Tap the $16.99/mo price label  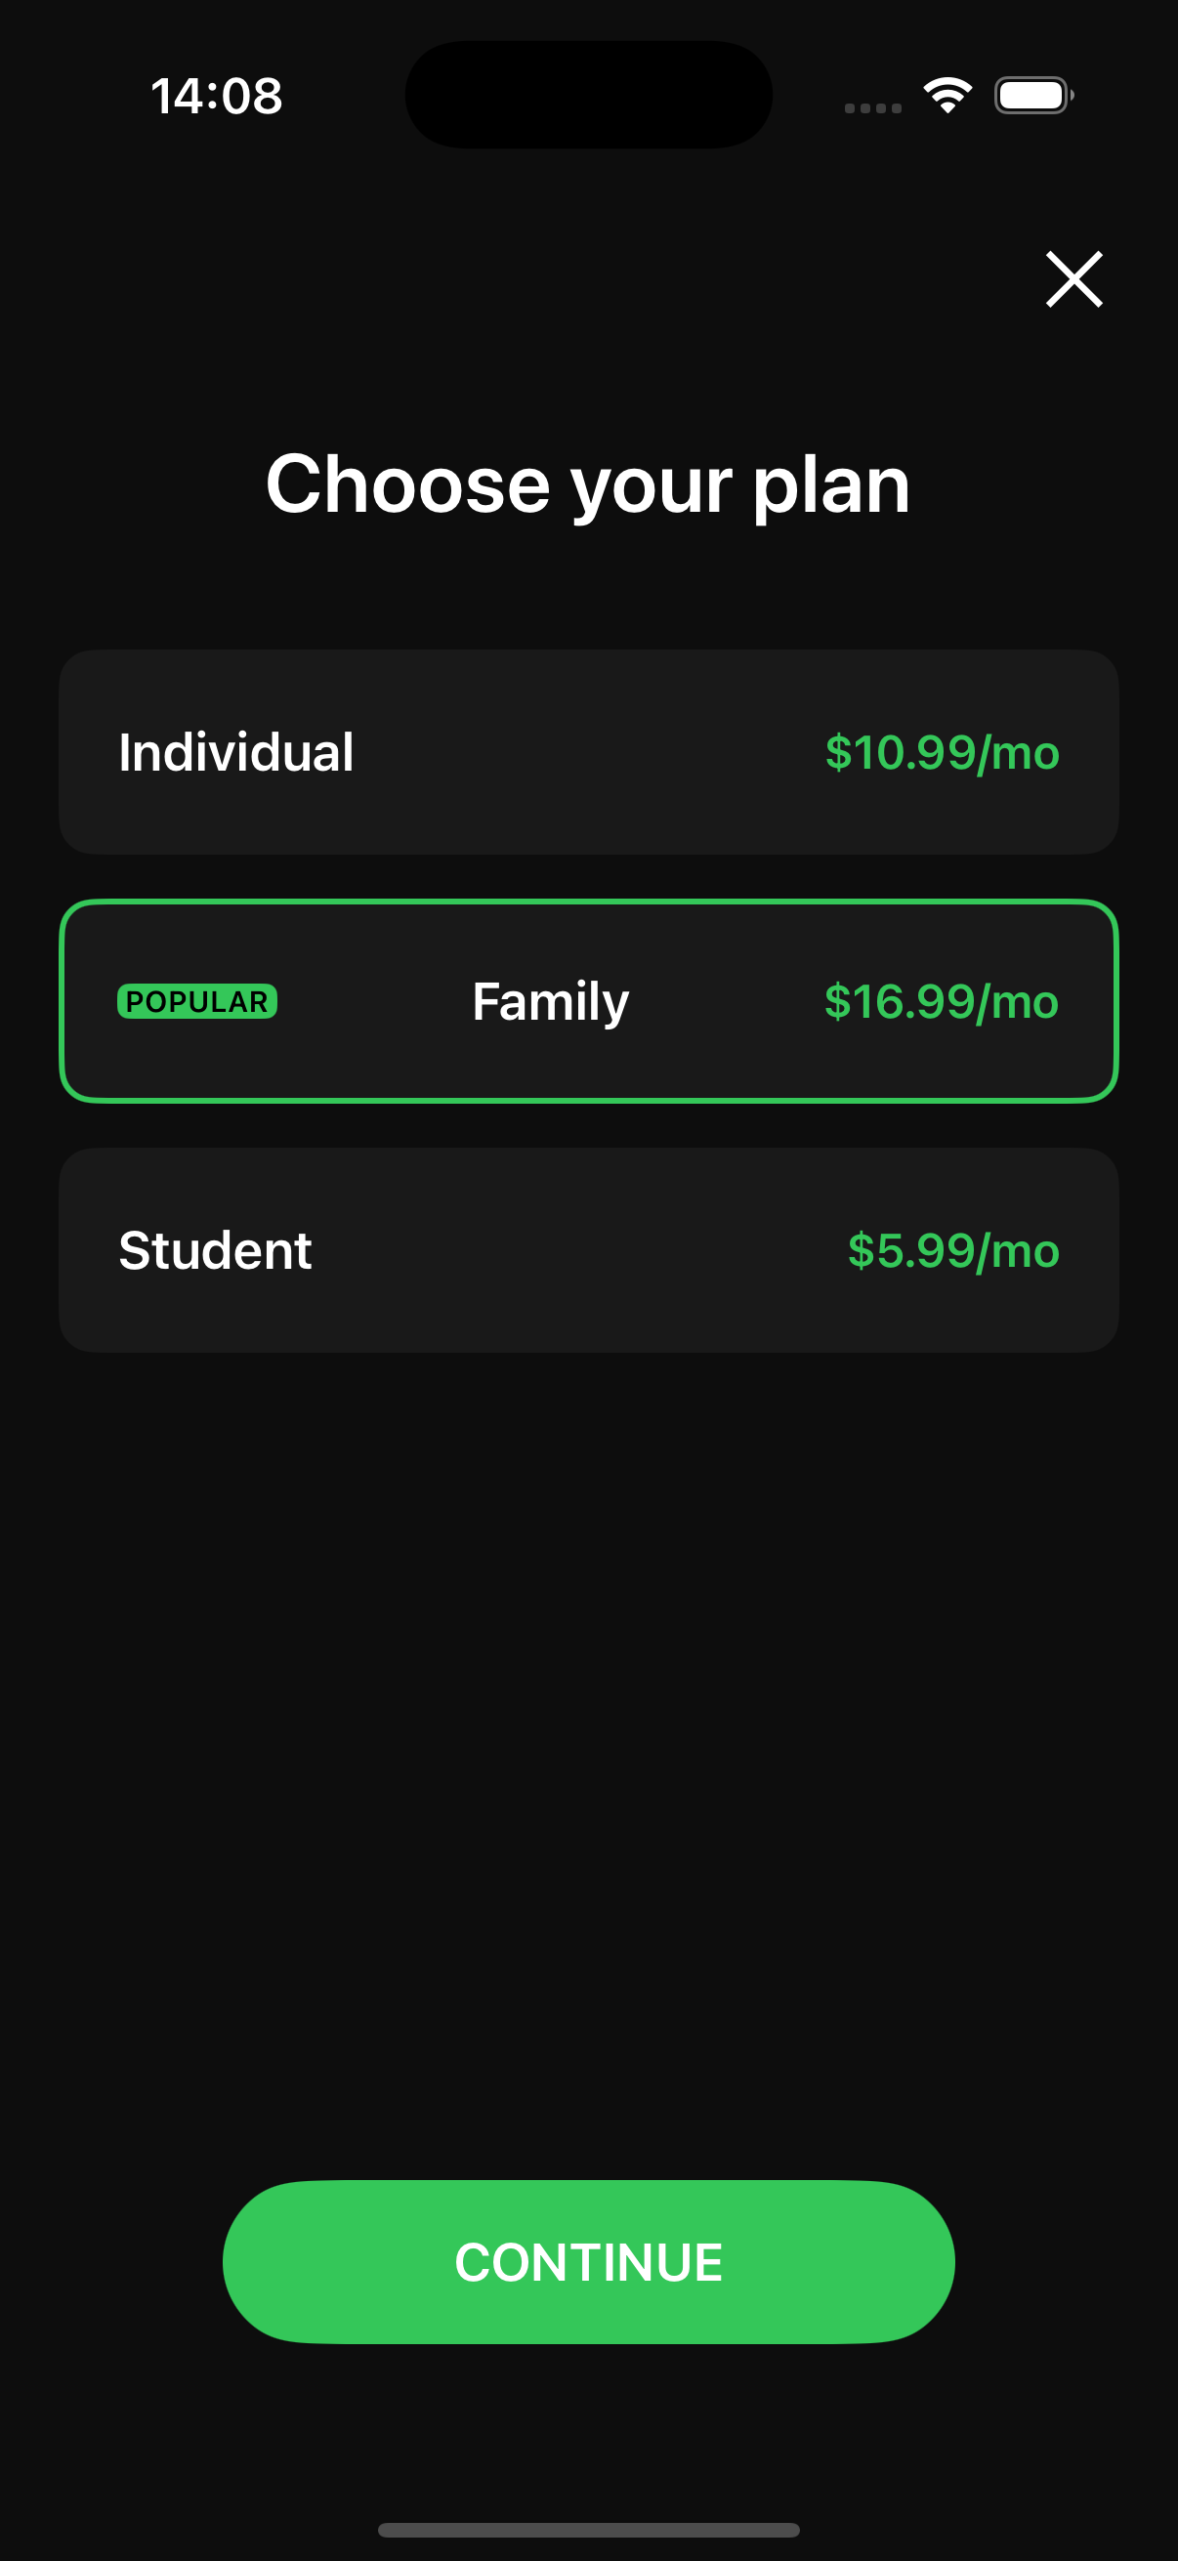point(941,1001)
